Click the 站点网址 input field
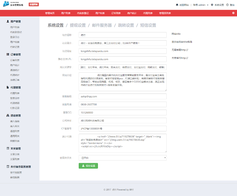The width and height of the screenshot is (237, 196). pyautogui.click(x=122, y=51)
